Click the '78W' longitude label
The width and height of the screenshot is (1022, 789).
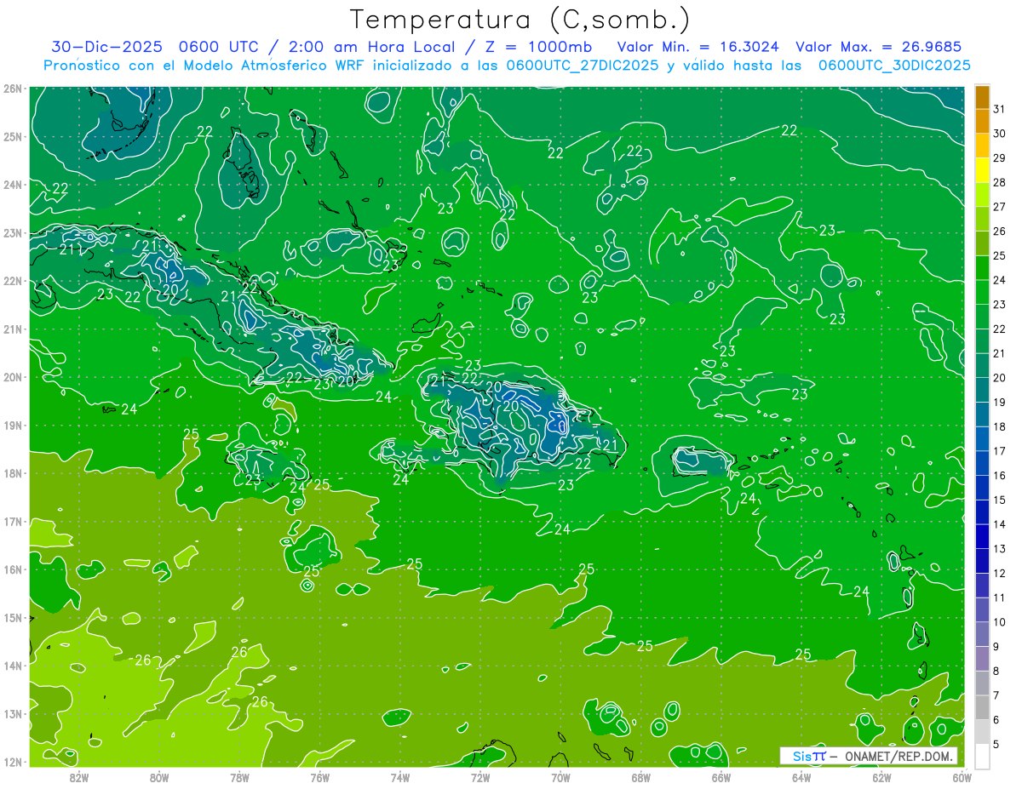239,777
